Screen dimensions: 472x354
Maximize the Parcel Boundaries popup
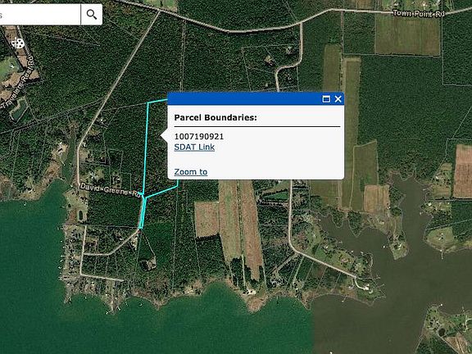pos(326,99)
